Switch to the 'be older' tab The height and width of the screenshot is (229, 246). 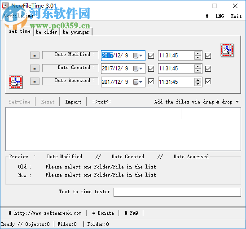click(47, 32)
